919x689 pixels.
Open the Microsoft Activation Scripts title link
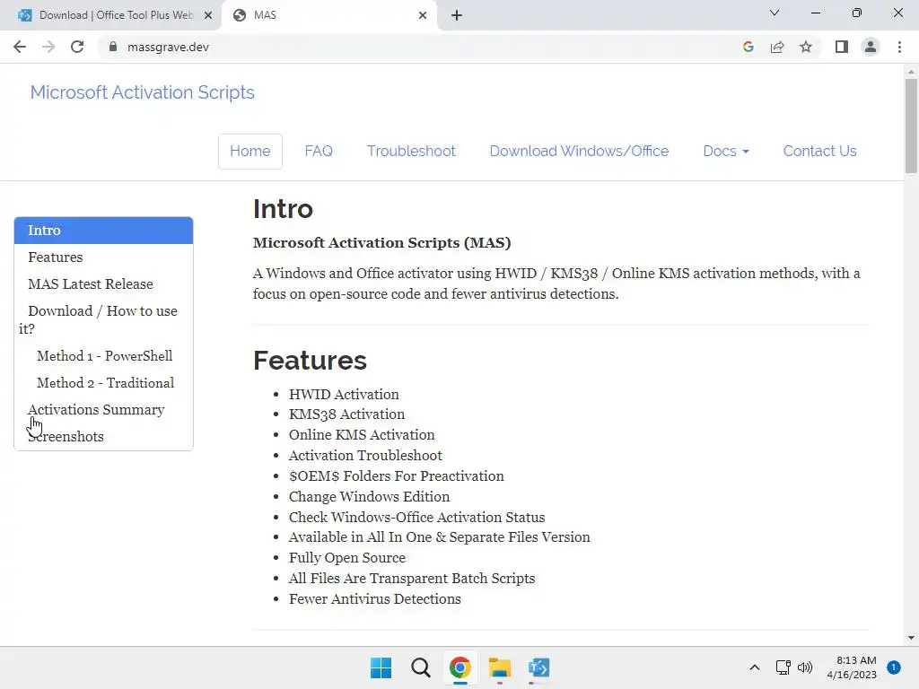coord(143,92)
